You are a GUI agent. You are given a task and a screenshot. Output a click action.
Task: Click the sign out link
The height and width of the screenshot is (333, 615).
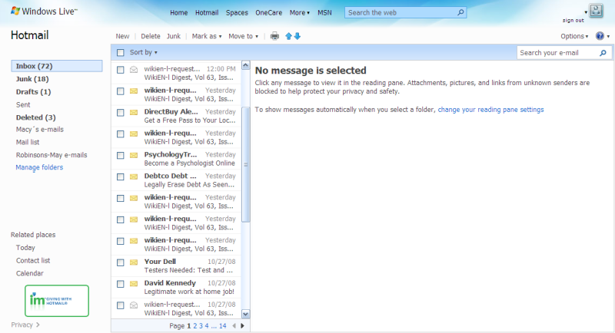(x=573, y=21)
